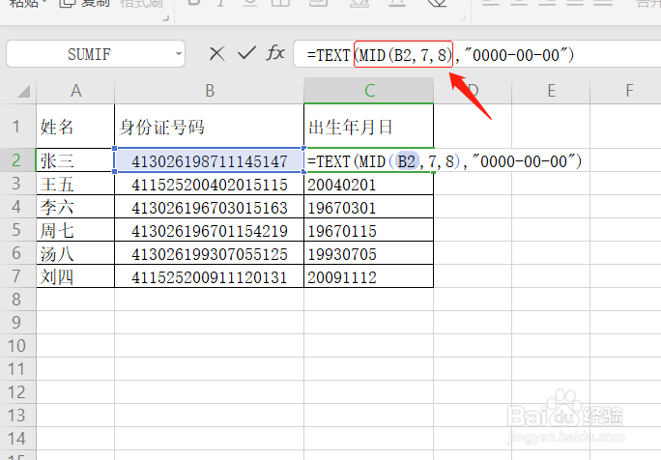Click inside the formula bar text
Screen dimensions: 661x460
[441, 55]
